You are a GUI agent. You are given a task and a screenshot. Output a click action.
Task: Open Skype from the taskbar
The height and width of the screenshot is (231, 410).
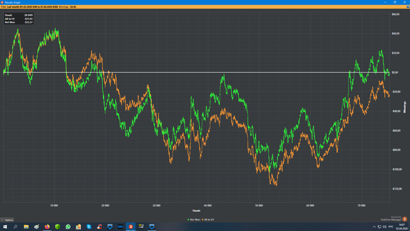(89, 226)
